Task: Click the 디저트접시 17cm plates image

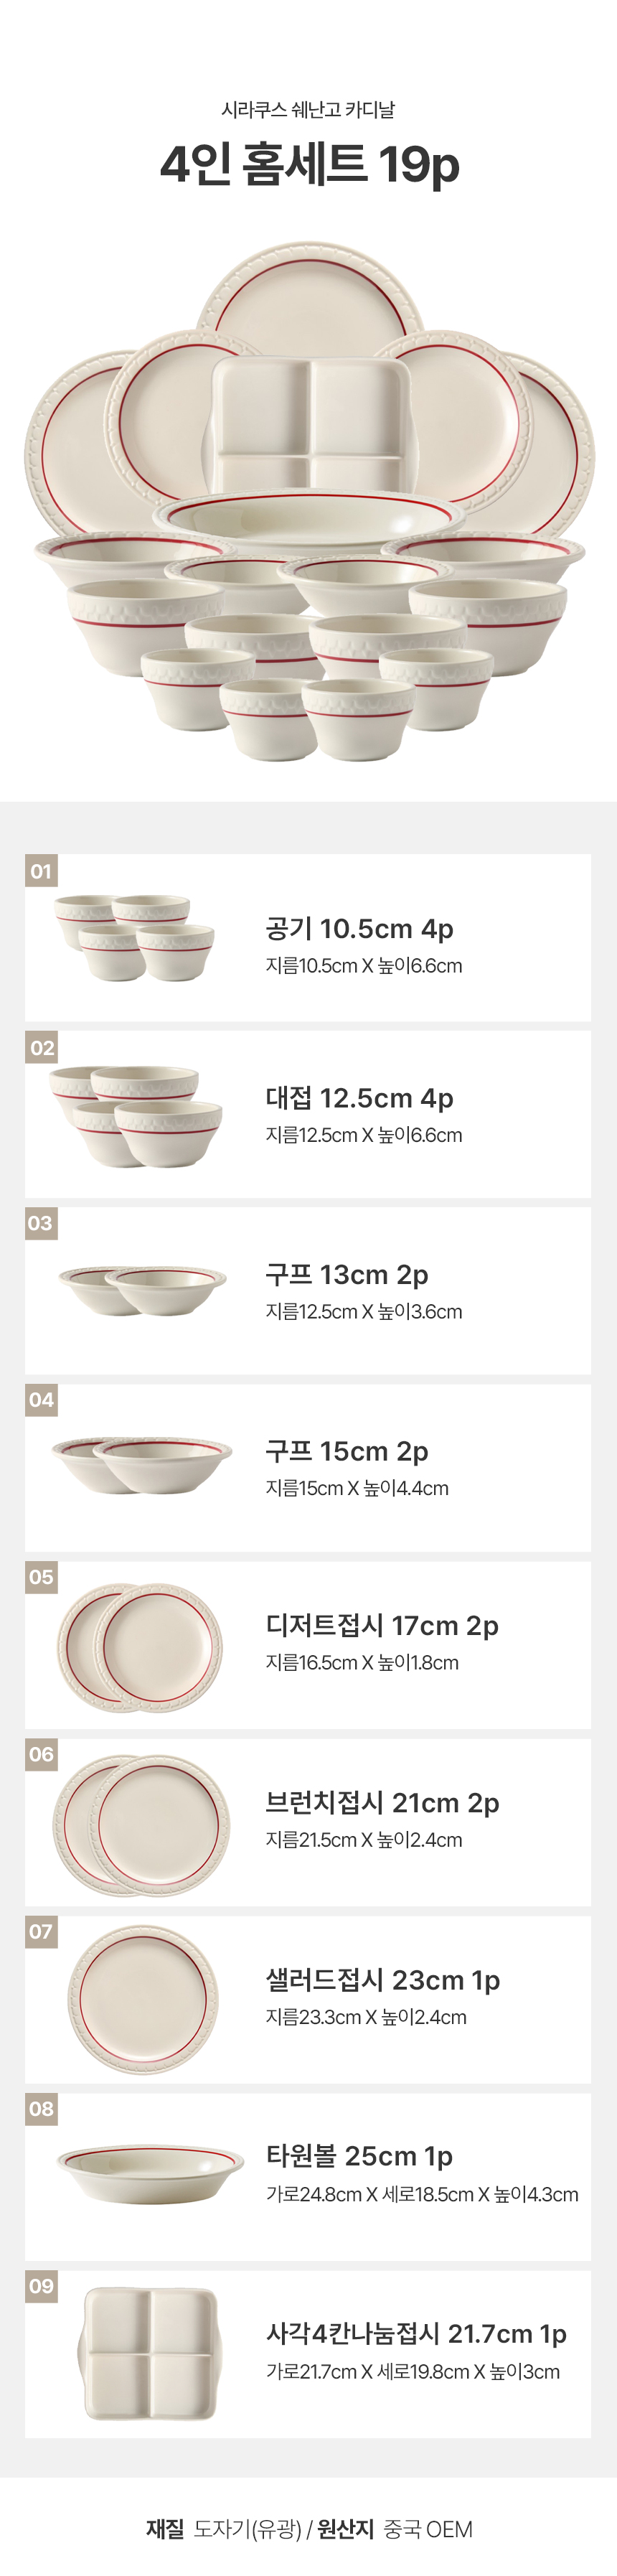Action: pyautogui.click(x=139, y=1646)
